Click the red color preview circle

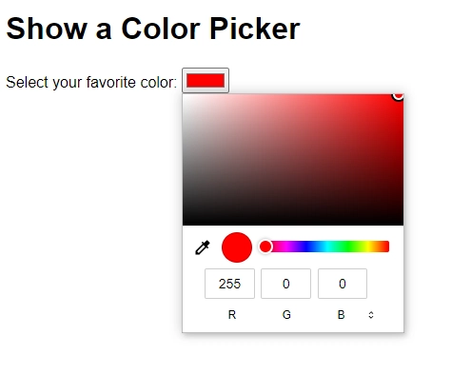[237, 247]
